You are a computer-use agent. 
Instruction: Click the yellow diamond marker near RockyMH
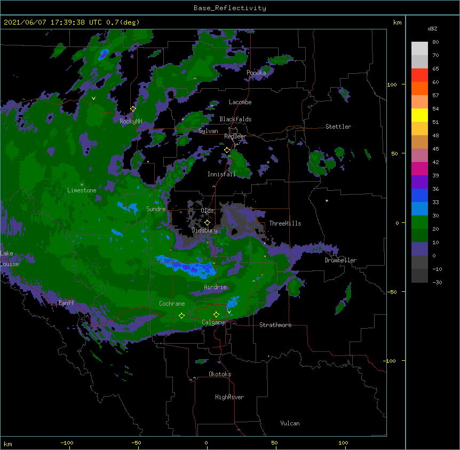pos(133,109)
